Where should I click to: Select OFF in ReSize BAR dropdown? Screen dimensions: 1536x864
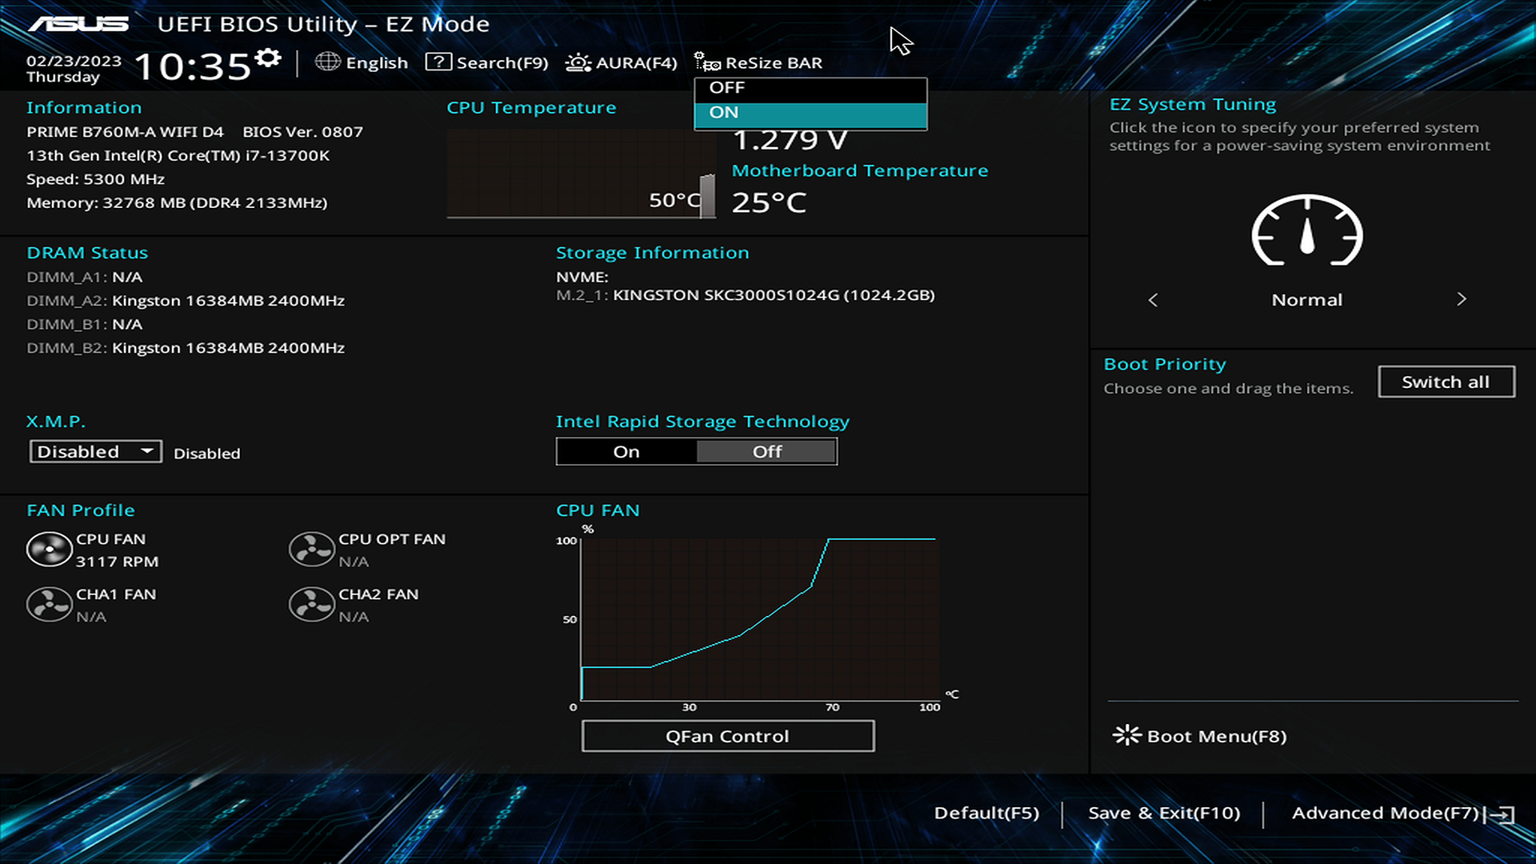810,88
